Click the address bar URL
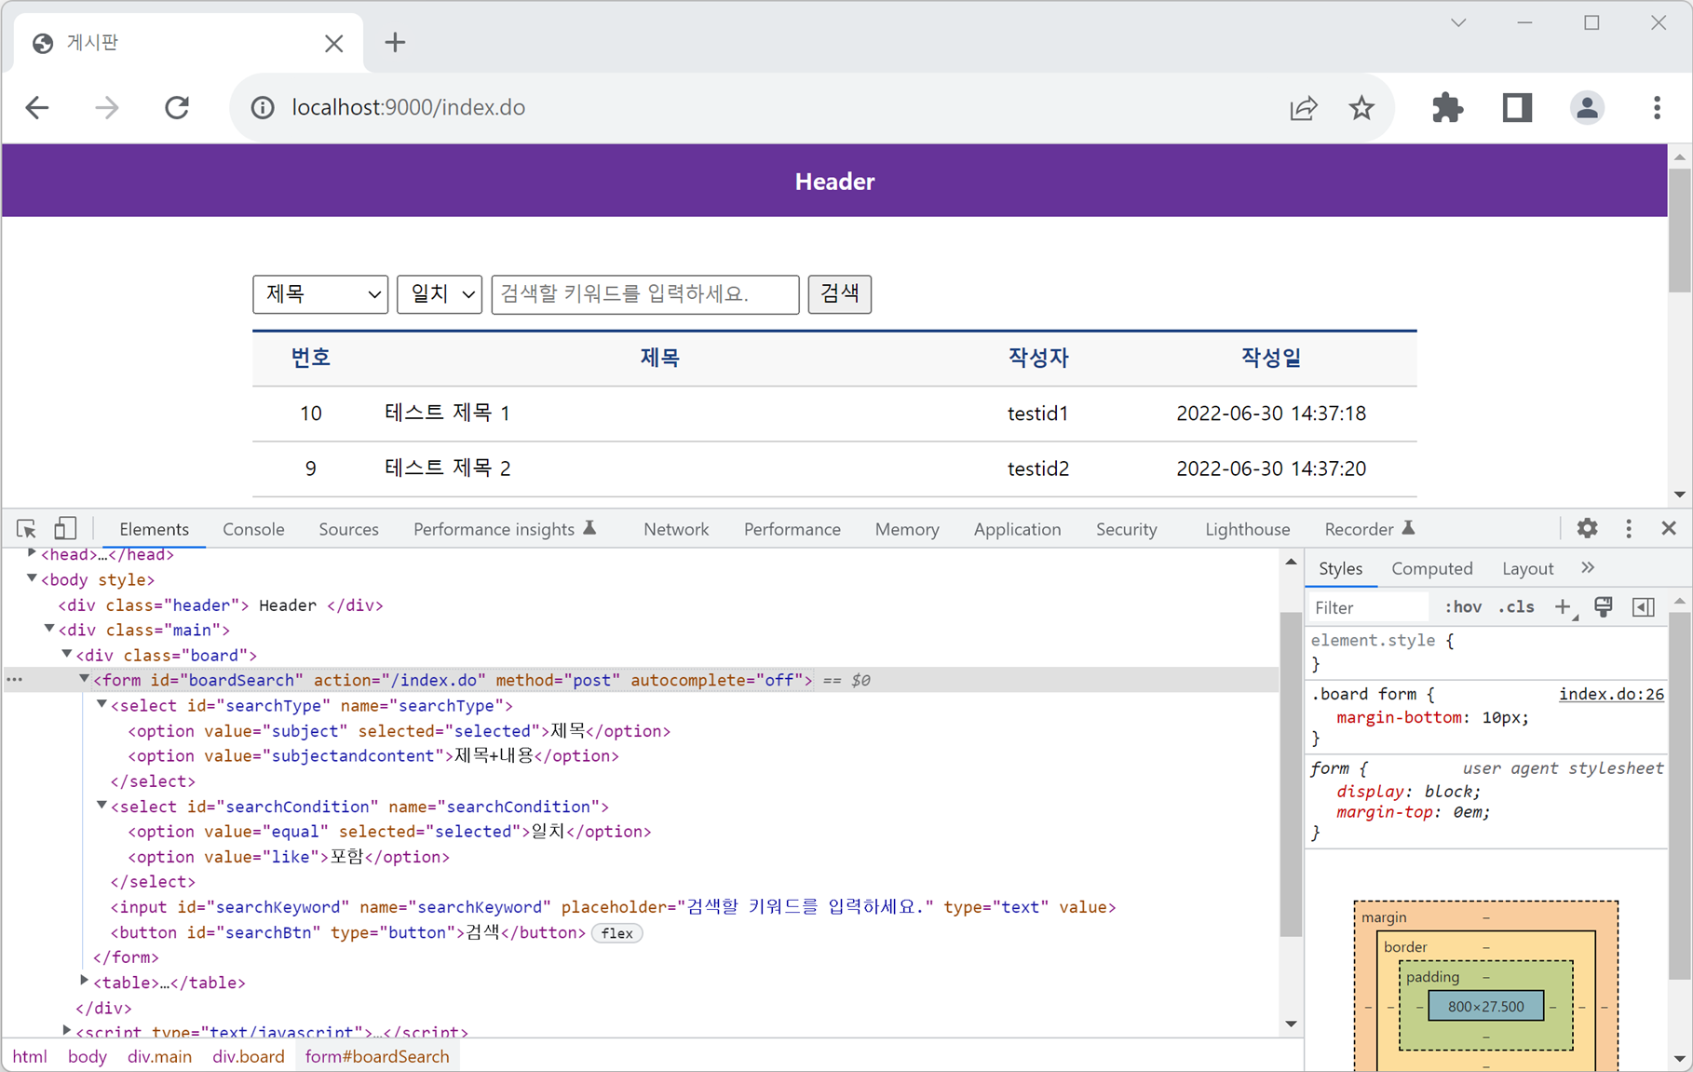 click(408, 108)
